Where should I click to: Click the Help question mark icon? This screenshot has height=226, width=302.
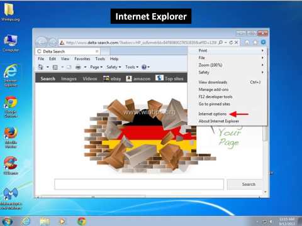point(144,67)
